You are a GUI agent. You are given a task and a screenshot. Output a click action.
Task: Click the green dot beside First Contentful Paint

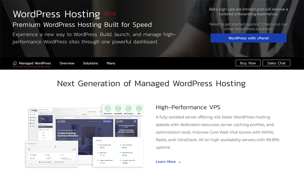[98, 145]
